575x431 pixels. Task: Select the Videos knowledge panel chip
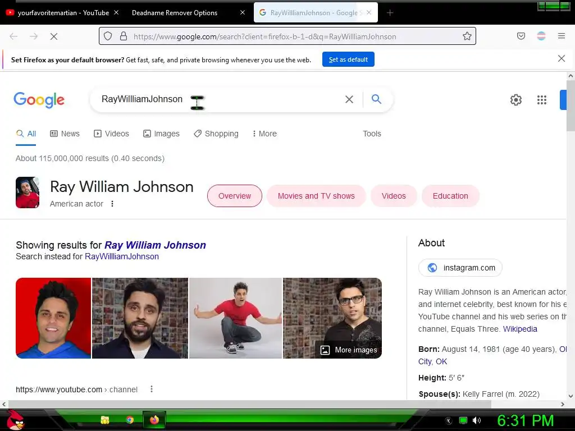(x=394, y=196)
